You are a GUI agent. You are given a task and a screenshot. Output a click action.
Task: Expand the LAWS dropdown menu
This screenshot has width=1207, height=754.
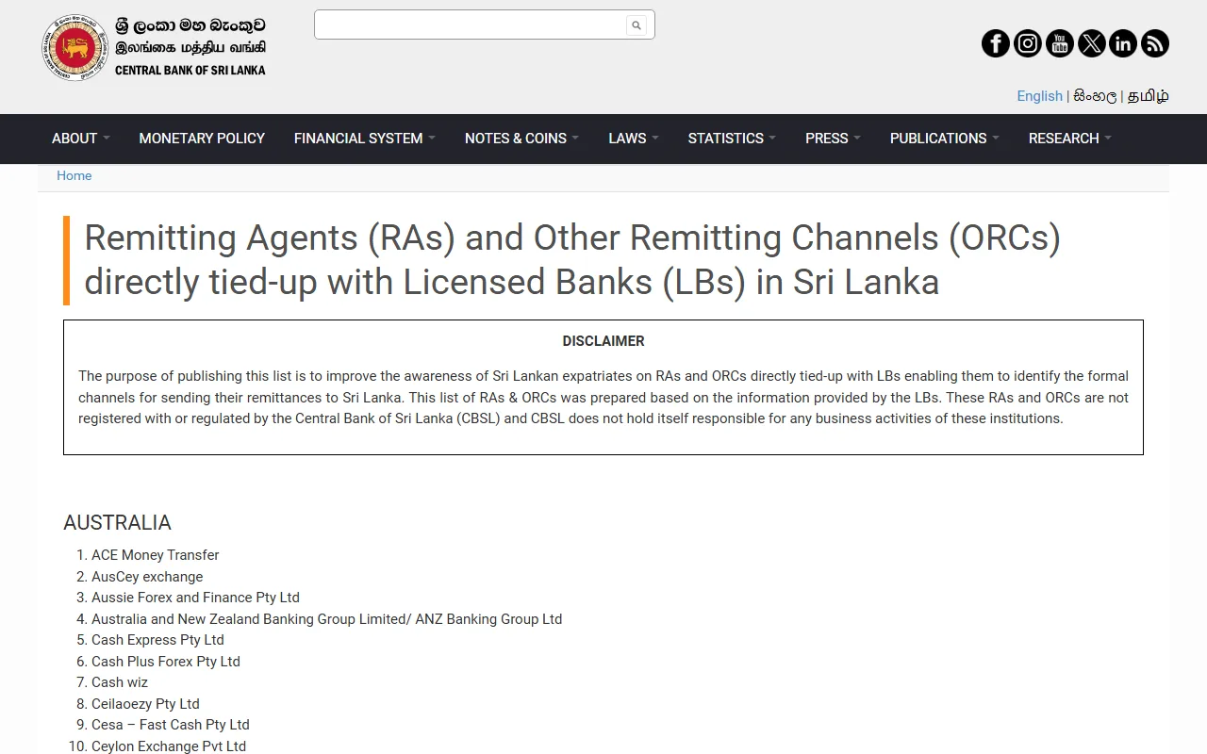tap(634, 138)
